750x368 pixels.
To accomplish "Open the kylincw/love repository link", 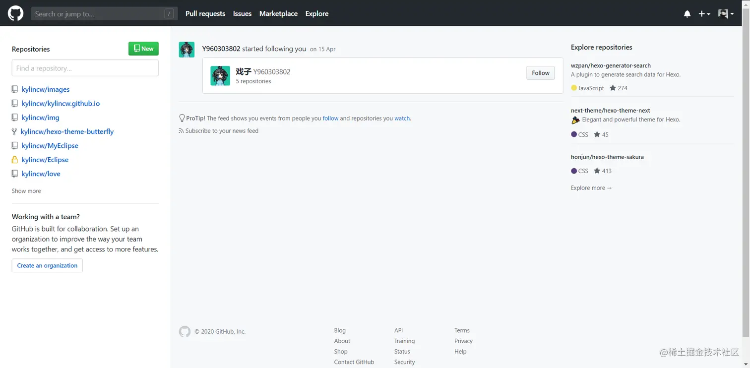I will (x=41, y=174).
